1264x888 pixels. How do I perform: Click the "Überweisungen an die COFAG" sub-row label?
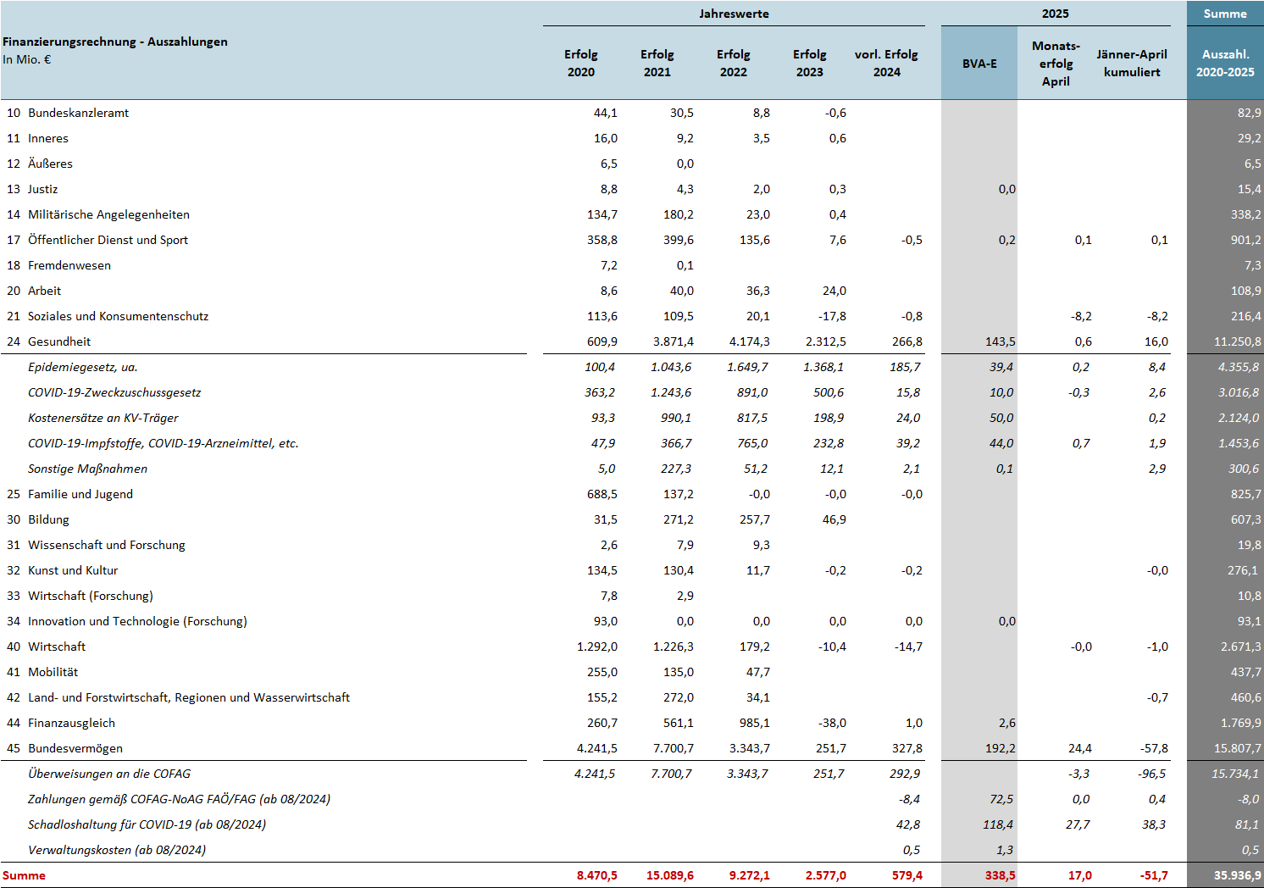click(109, 774)
